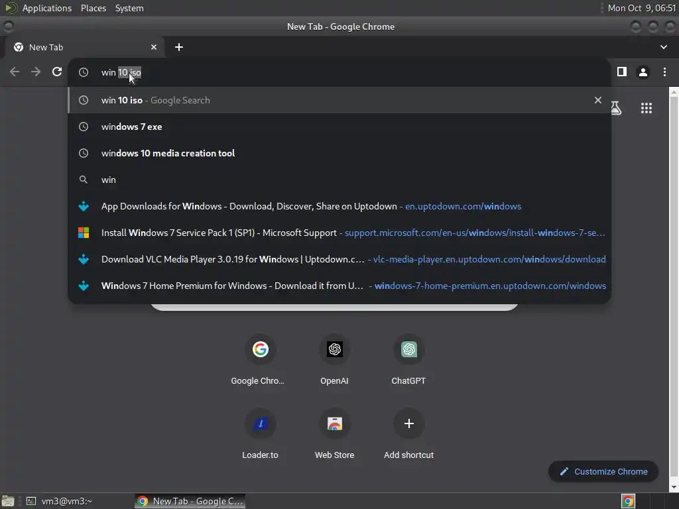Go back using the back arrow
679x509 pixels.
click(15, 72)
